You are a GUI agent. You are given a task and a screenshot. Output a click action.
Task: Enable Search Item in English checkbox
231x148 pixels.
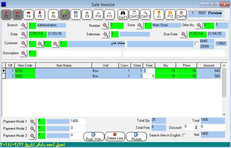point(184,136)
